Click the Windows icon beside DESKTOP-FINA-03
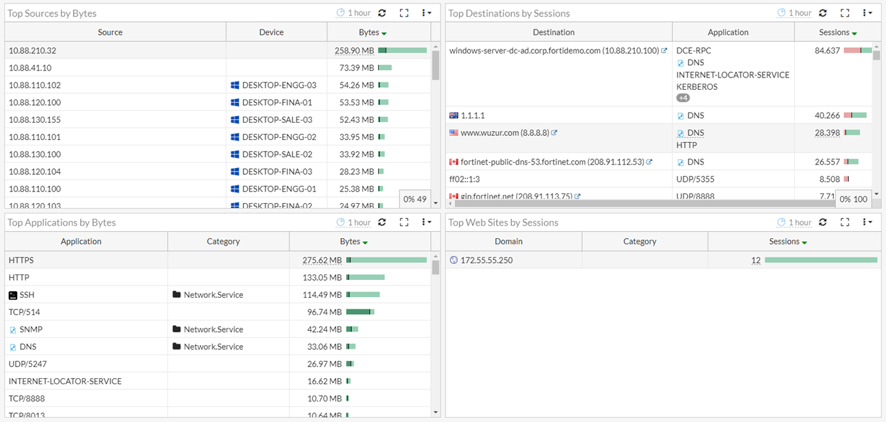 pyautogui.click(x=235, y=172)
